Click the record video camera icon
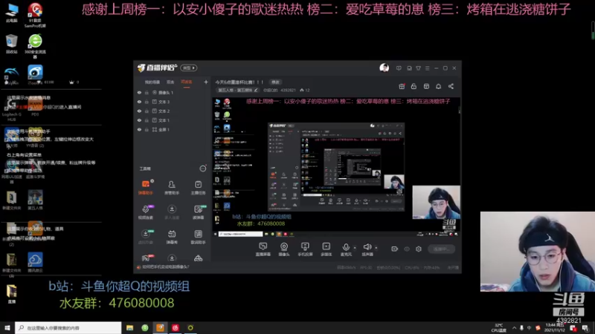Screen dimensions: 595x334 (395, 249)
